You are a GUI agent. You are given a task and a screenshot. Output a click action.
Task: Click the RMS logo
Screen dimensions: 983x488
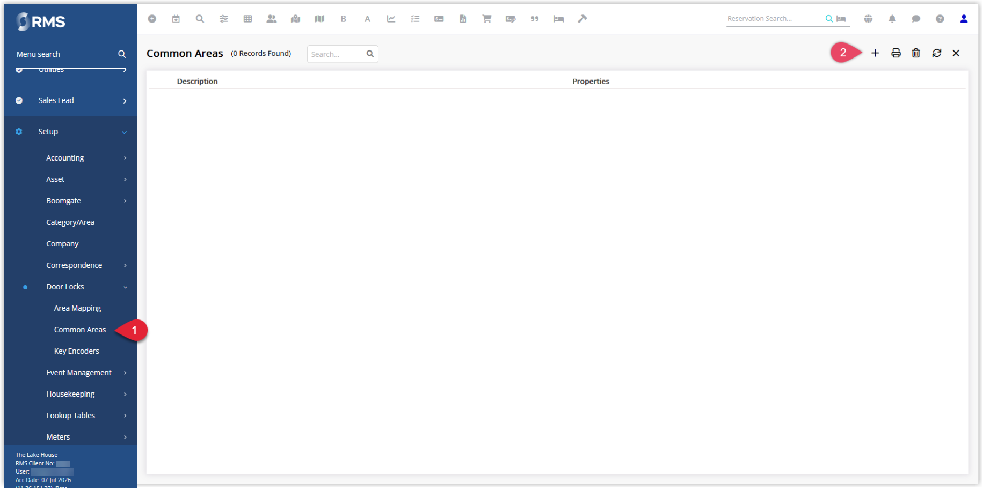tap(41, 21)
